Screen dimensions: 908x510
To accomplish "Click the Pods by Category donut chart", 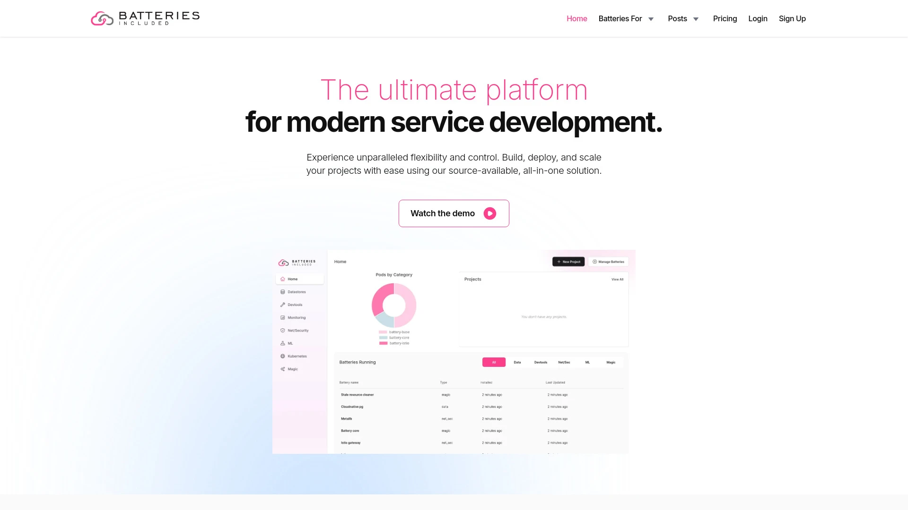I will [393, 305].
